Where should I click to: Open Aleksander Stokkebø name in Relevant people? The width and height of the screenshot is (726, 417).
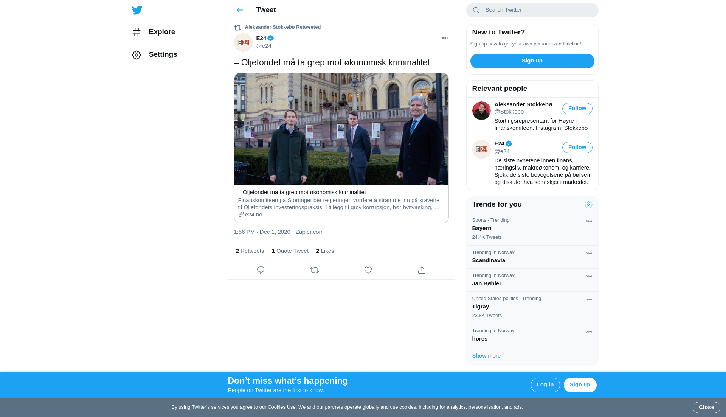click(523, 104)
